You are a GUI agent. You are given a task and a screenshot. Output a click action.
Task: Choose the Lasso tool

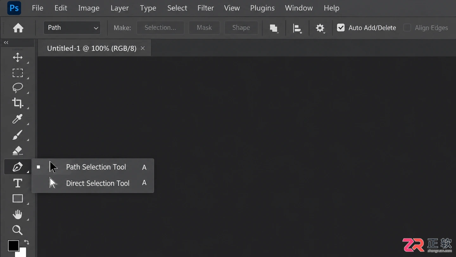(x=17, y=88)
